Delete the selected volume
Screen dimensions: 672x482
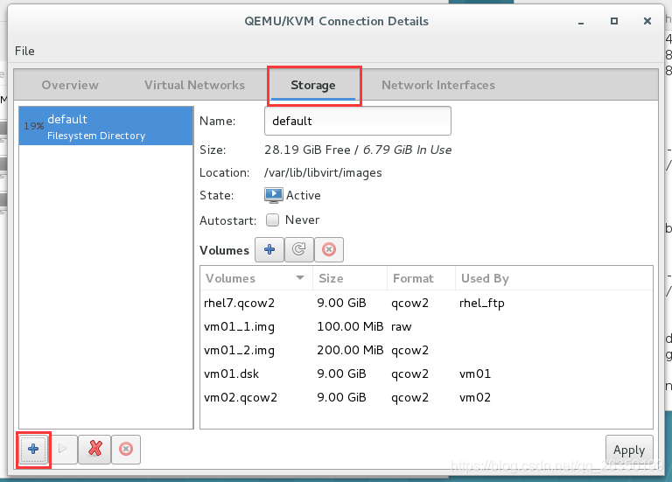[329, 249]
